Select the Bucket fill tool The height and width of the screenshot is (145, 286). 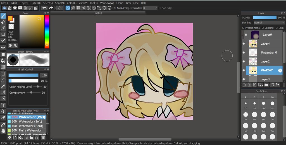pos(3,61)
